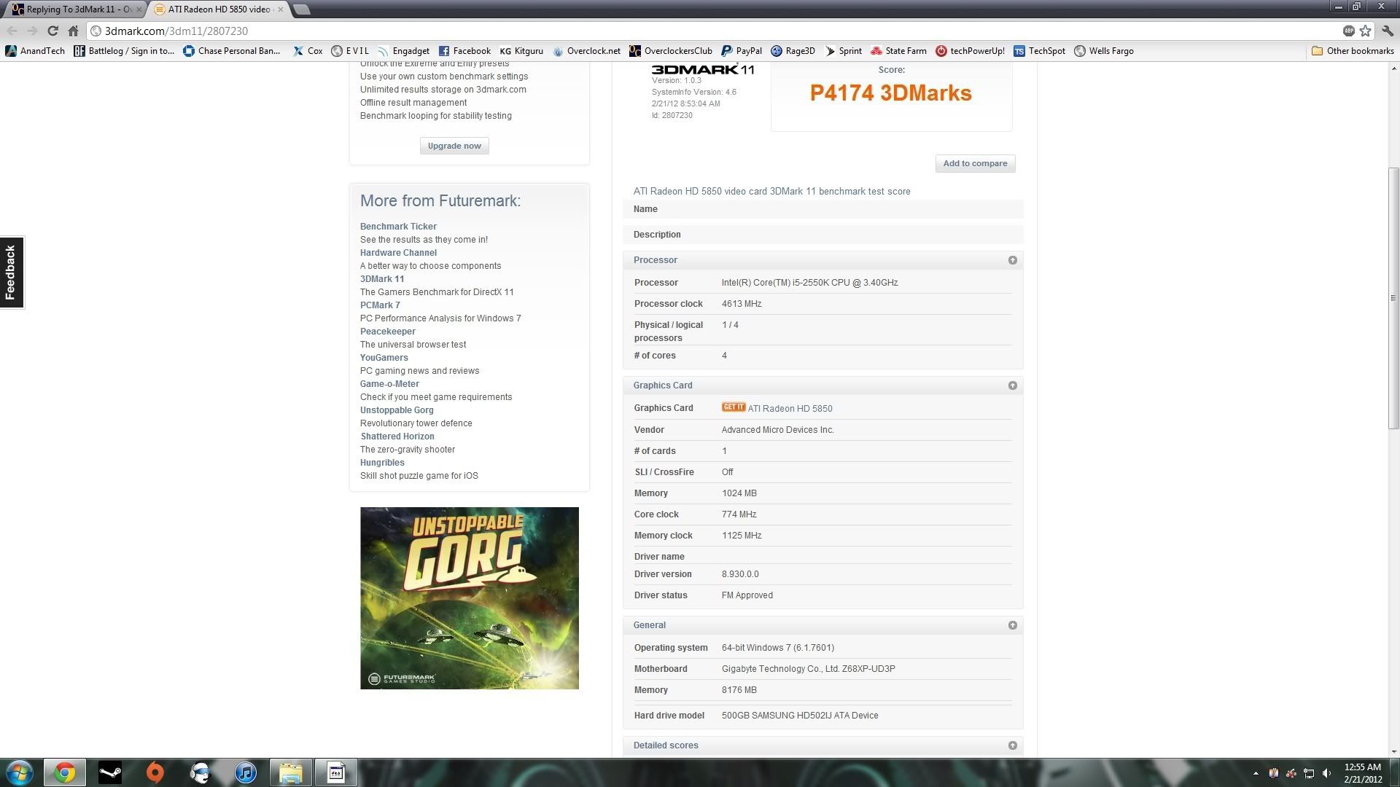Open the YouGamers link
Viewport: 1400px width, 787px height.
[x=384, y=358]
